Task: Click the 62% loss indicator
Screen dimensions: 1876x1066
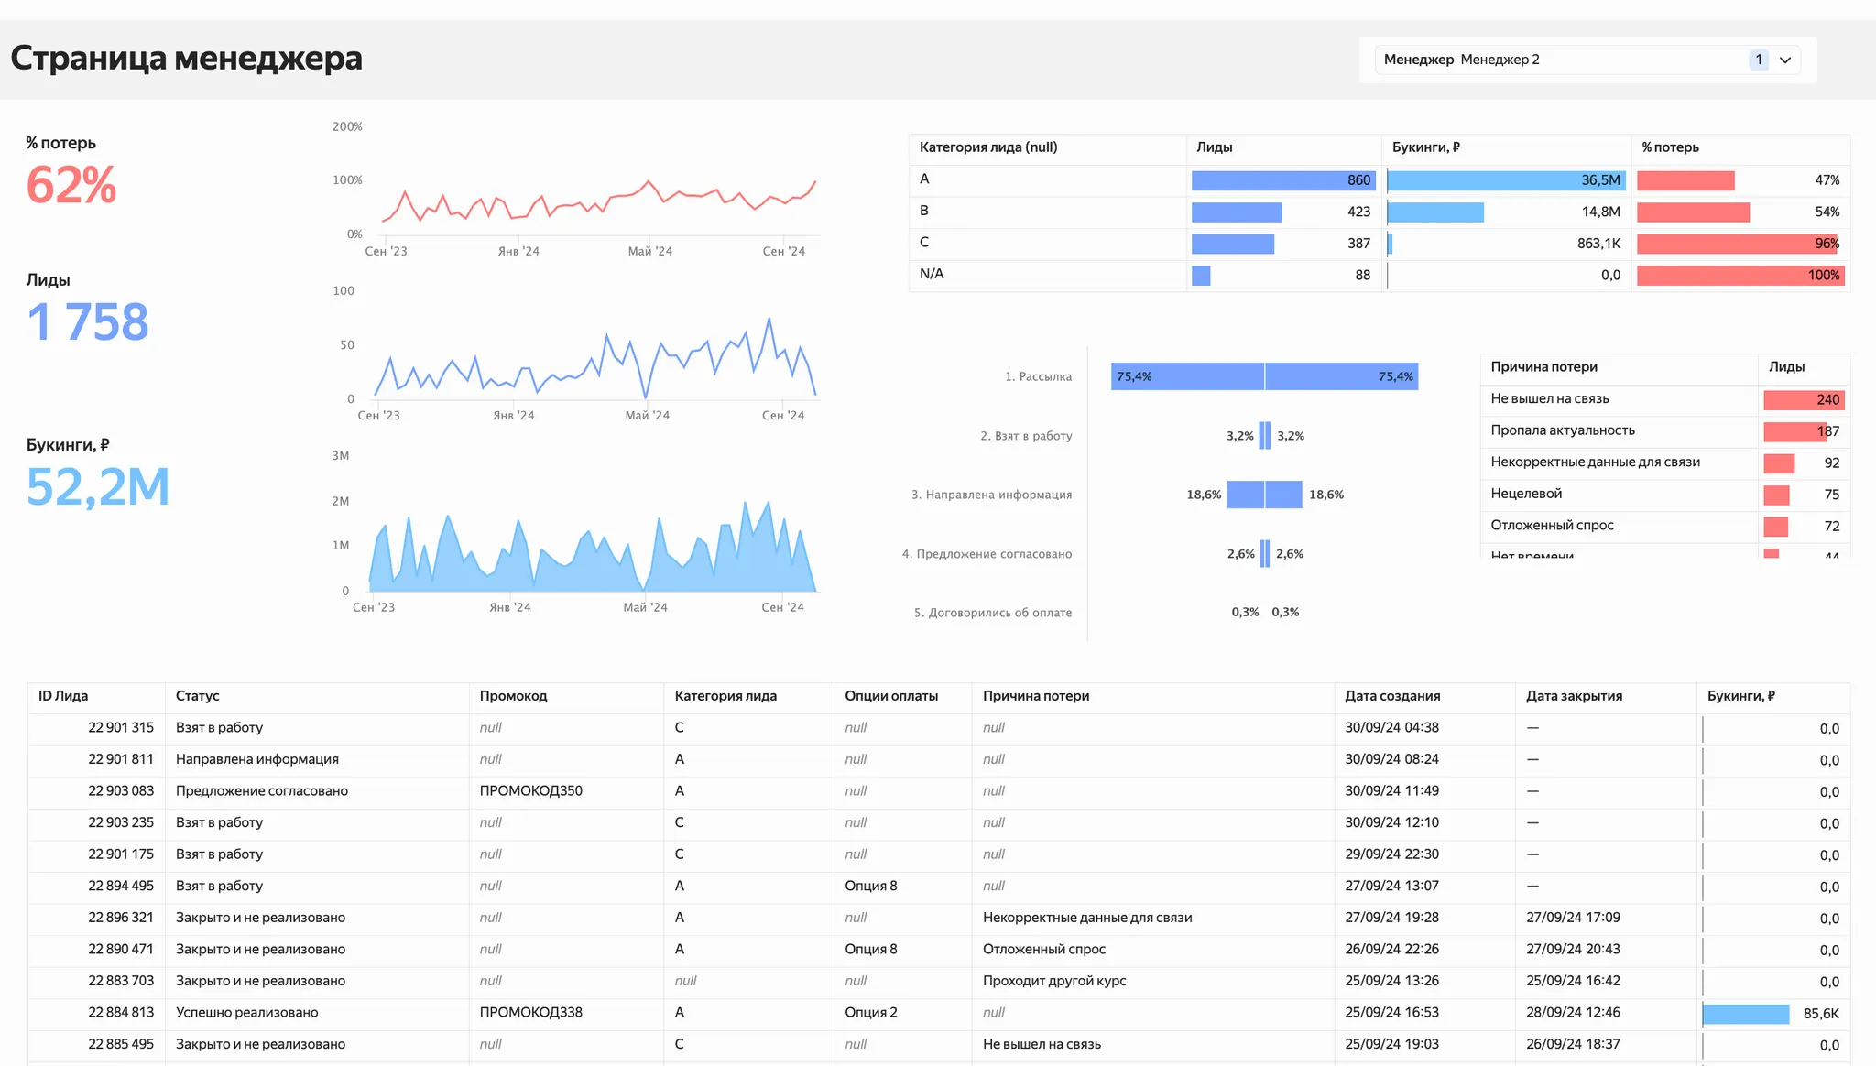Action: point(71,186)
